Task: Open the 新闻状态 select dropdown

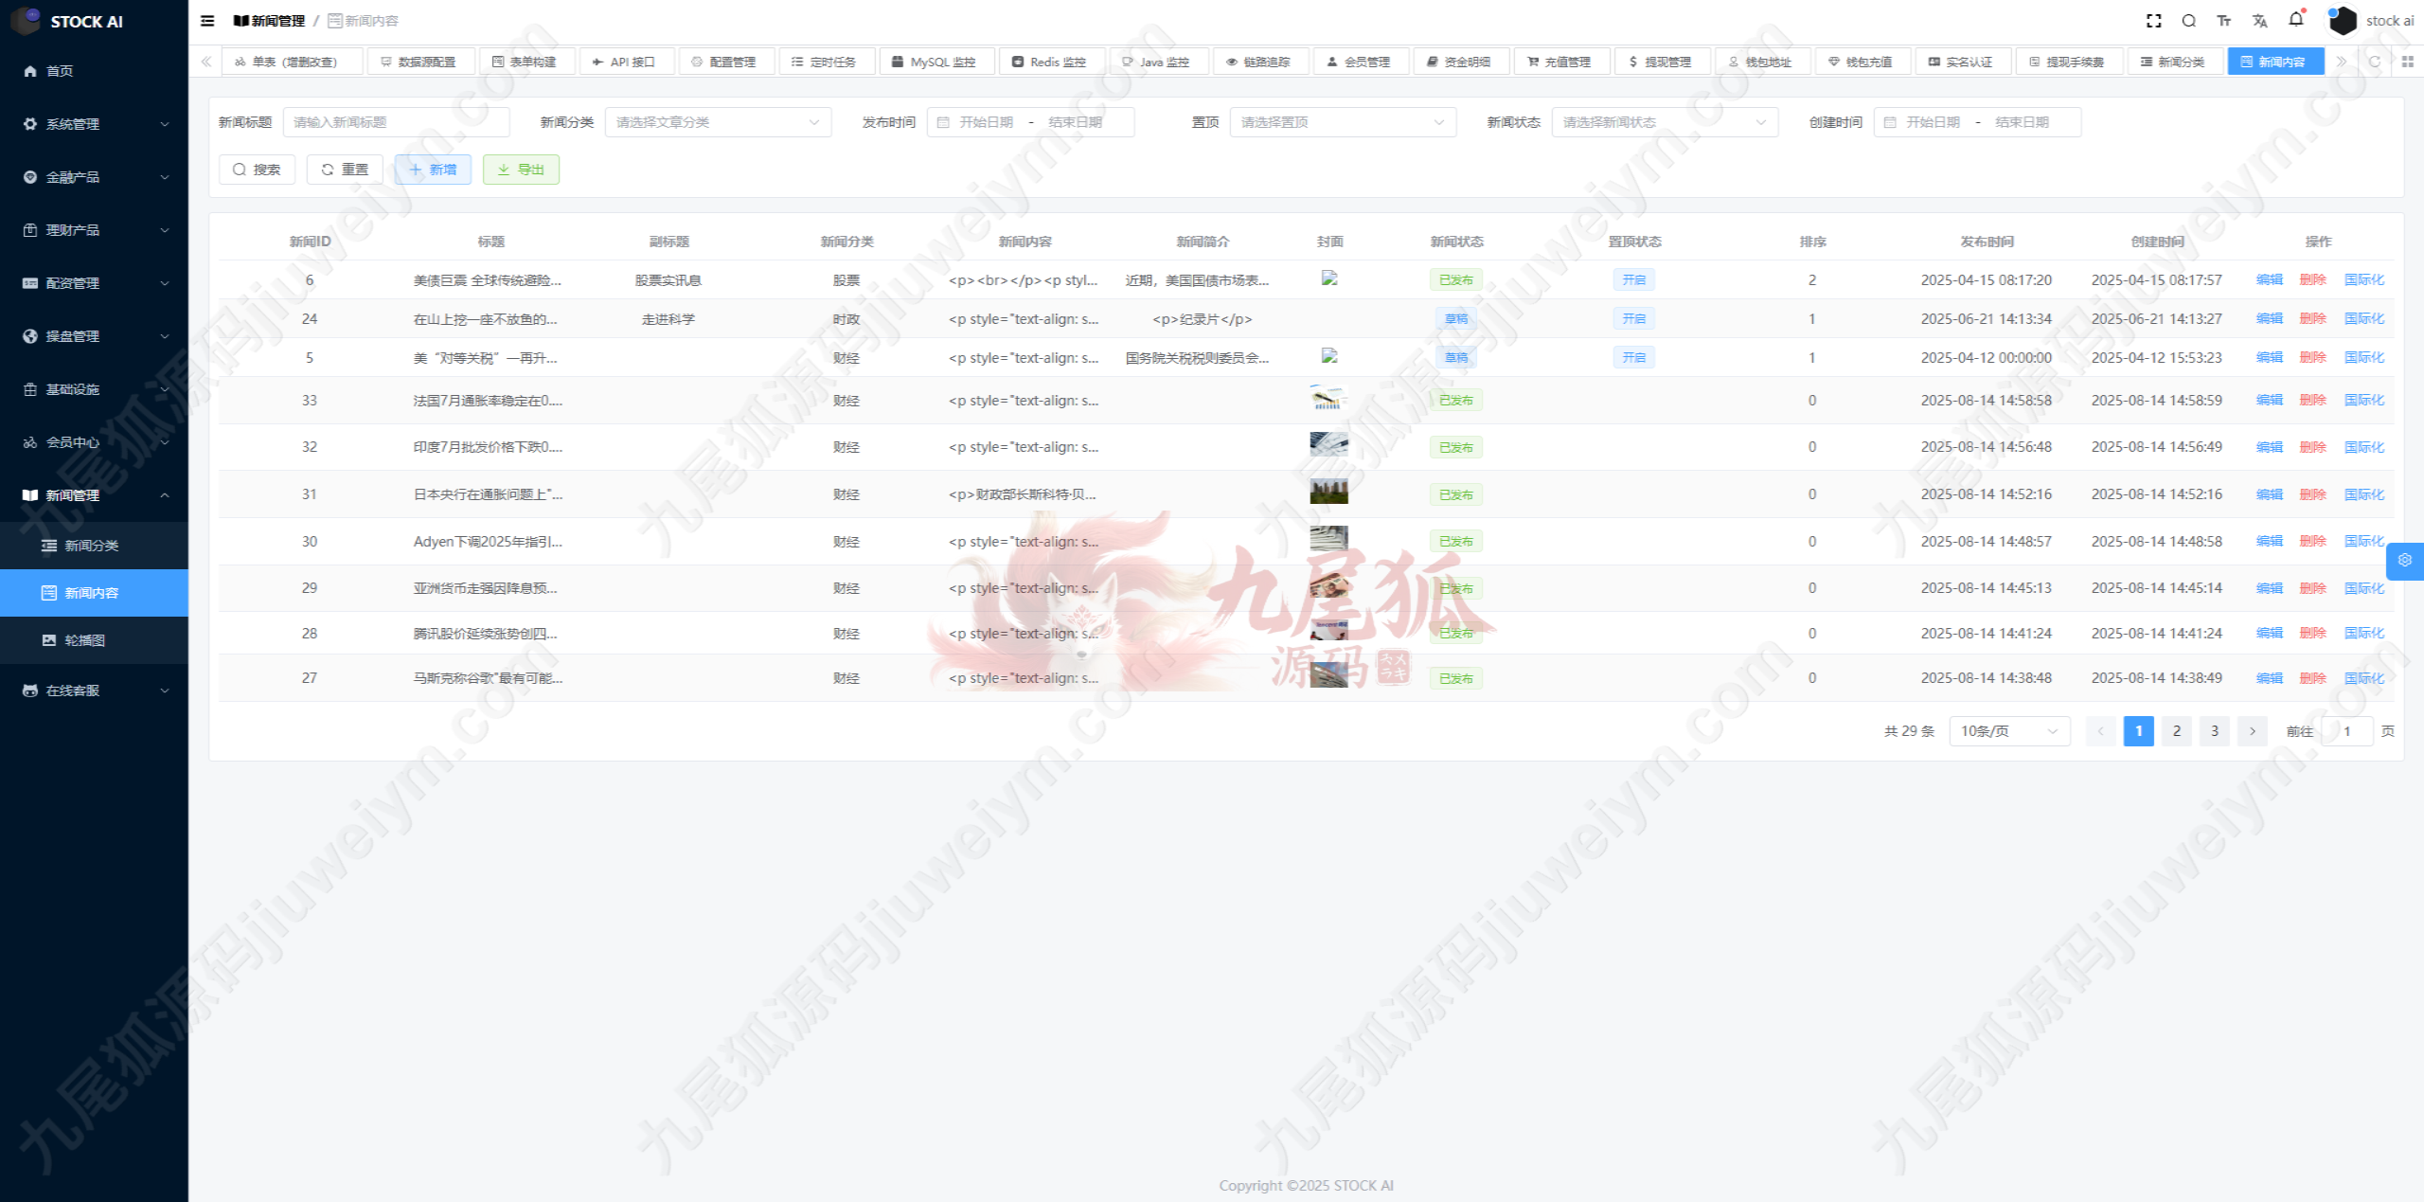Action: coord(1664,122)
